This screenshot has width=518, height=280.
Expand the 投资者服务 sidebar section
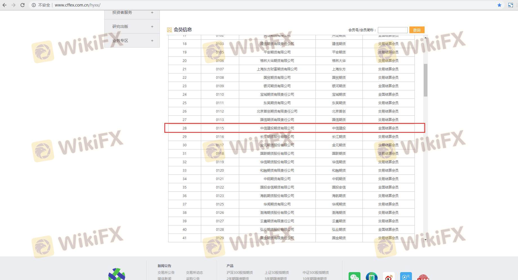[x=152, y=12]
